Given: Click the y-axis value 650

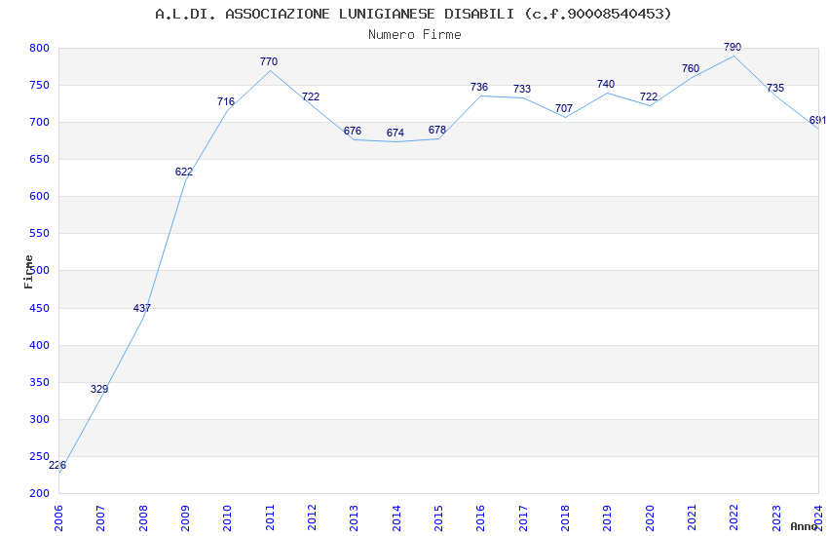Looking at the screenshot, I should click(40, 159).
